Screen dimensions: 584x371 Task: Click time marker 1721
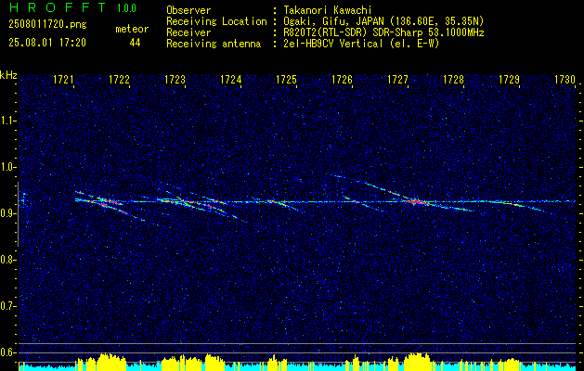[x=63, y=80]
